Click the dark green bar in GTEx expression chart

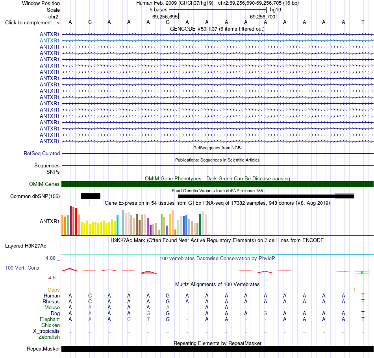pyautogui.click(x=200, y=224)
